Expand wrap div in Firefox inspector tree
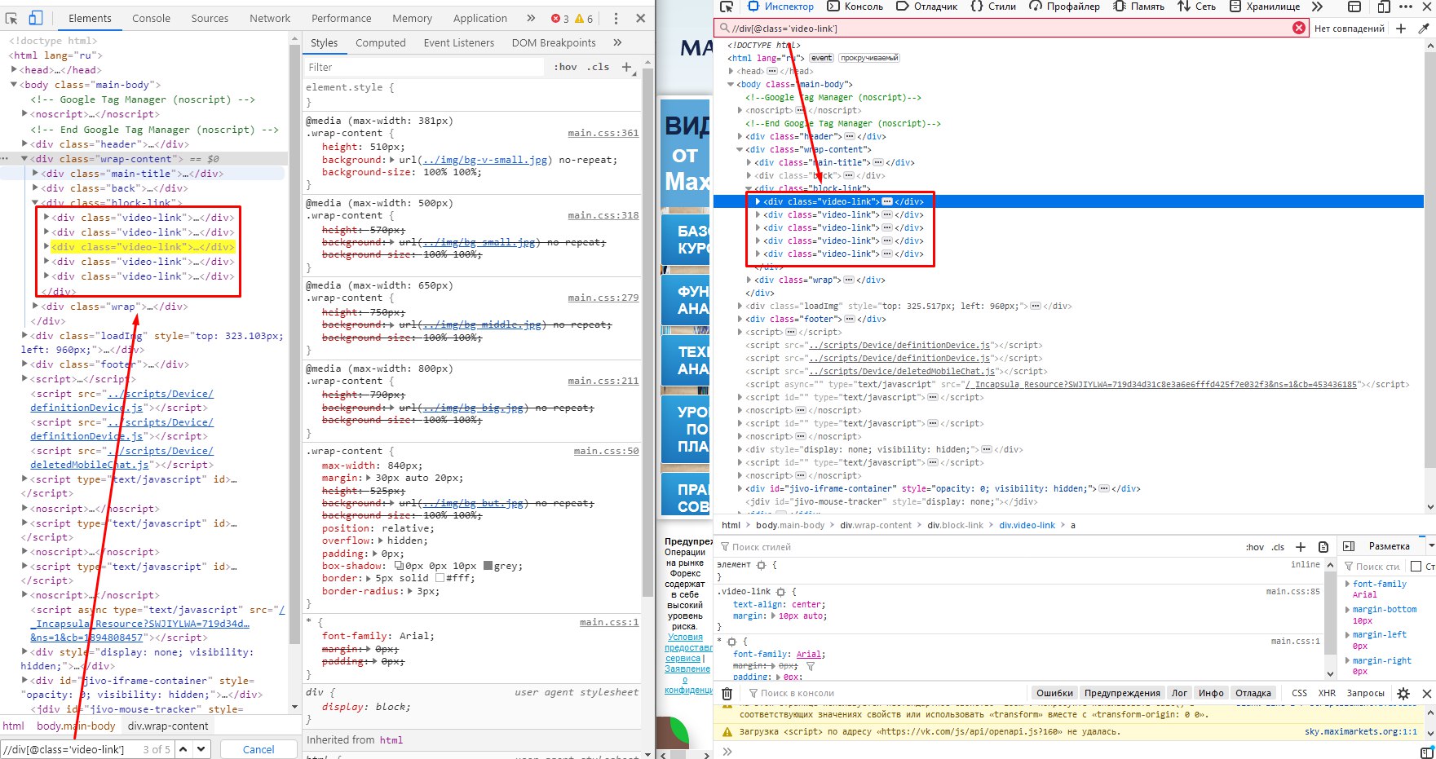Image resolution: width=1436 pixels, height=759 pixels. [x=749, y=280]
